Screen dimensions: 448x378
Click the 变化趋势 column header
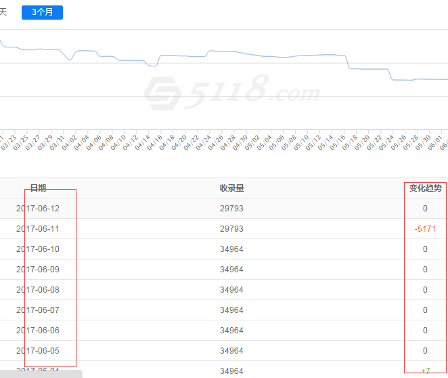(425, 188)
